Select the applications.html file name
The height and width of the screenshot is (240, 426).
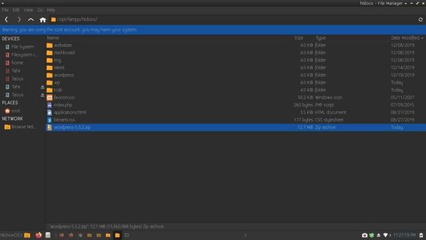tap(70, 113)
